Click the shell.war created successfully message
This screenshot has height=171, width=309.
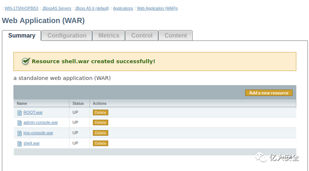pyautogui.click(x=93, y=61)
